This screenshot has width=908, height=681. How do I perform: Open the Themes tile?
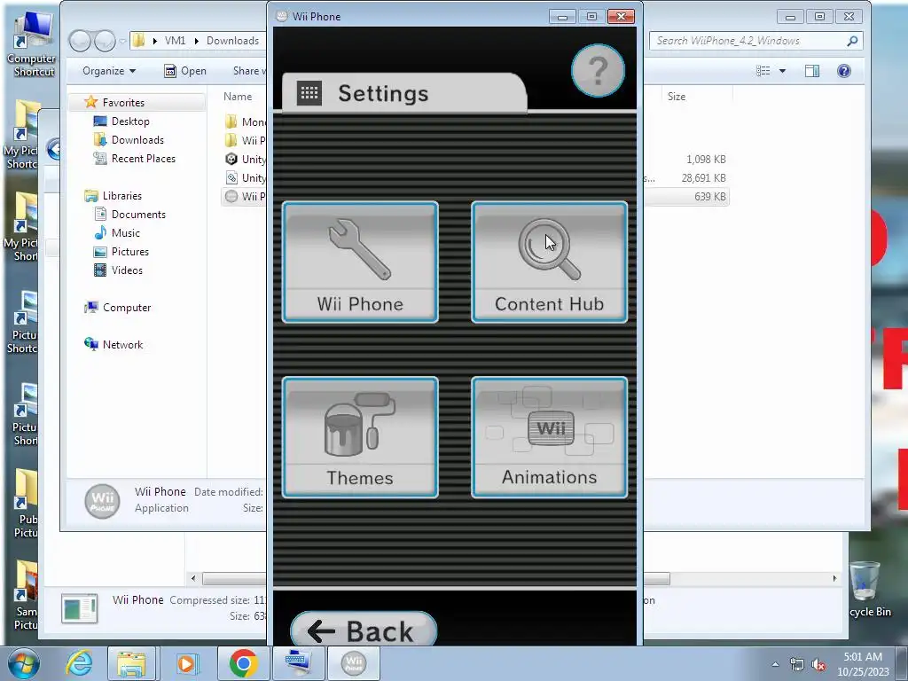pos(360,437)
